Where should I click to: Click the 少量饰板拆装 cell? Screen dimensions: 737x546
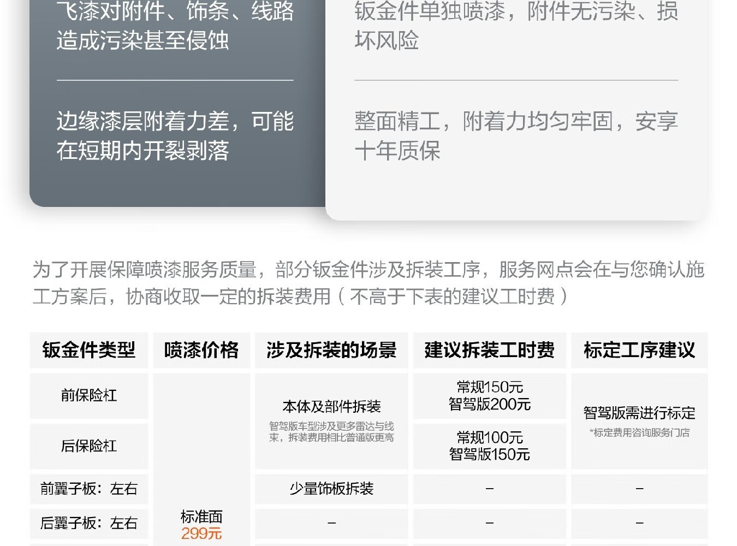331,488
